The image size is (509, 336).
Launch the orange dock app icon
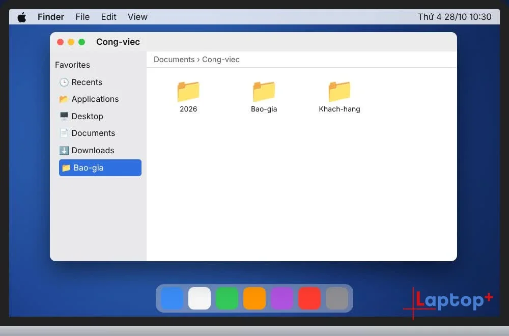coord(254,298)
